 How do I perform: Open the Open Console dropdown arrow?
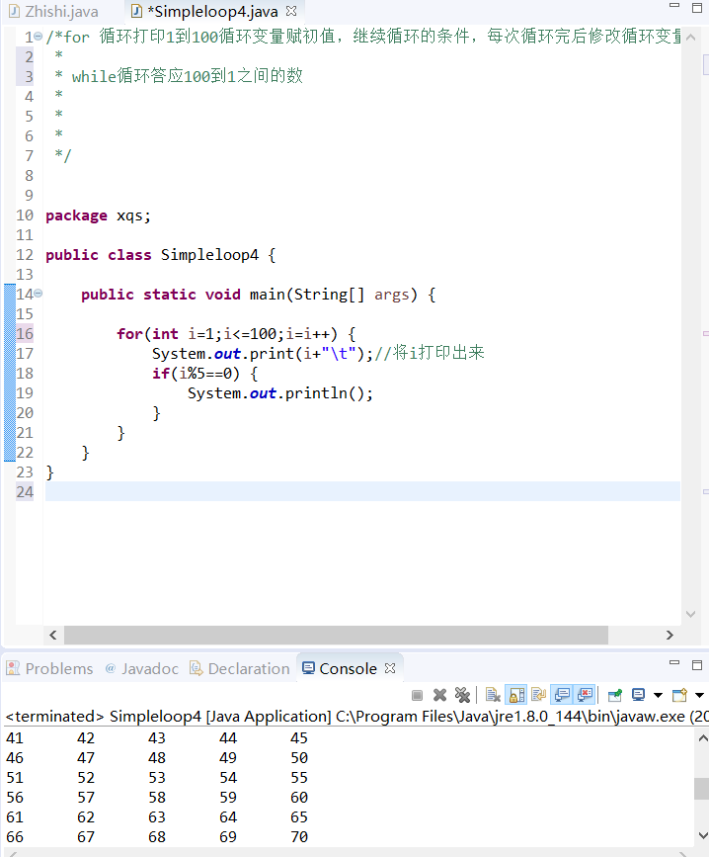pos(699,696)
